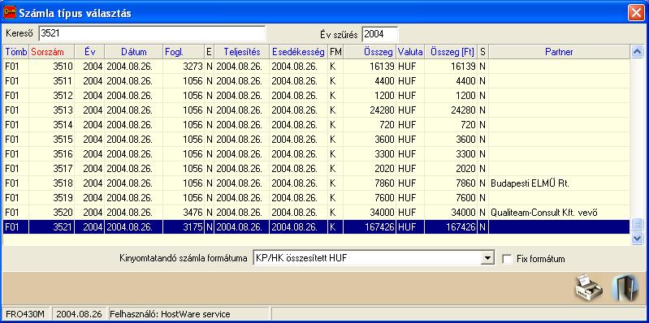Click the vertical scrollbar thumb
Screen dimensions: 649x323
click(637, 225)
